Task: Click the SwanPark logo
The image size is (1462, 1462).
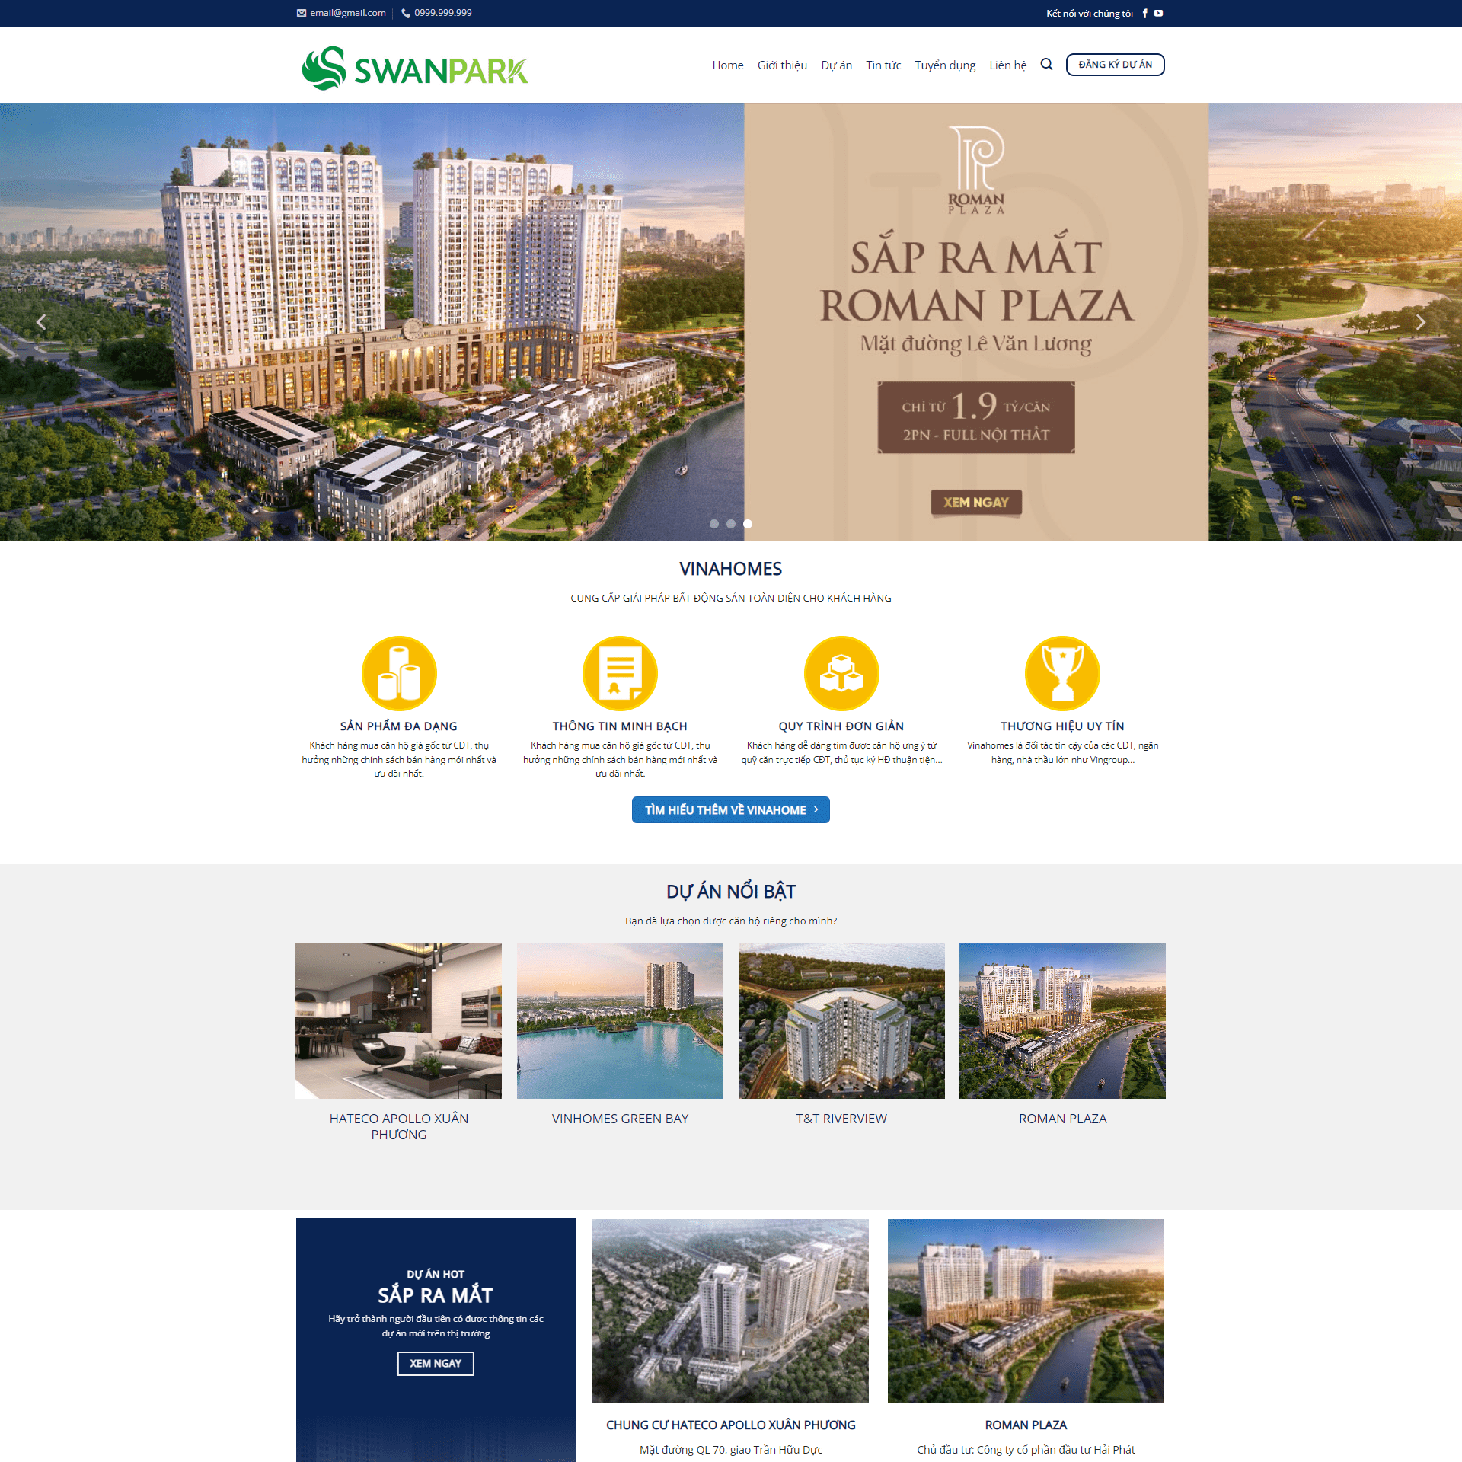Action: coord(414,69)
